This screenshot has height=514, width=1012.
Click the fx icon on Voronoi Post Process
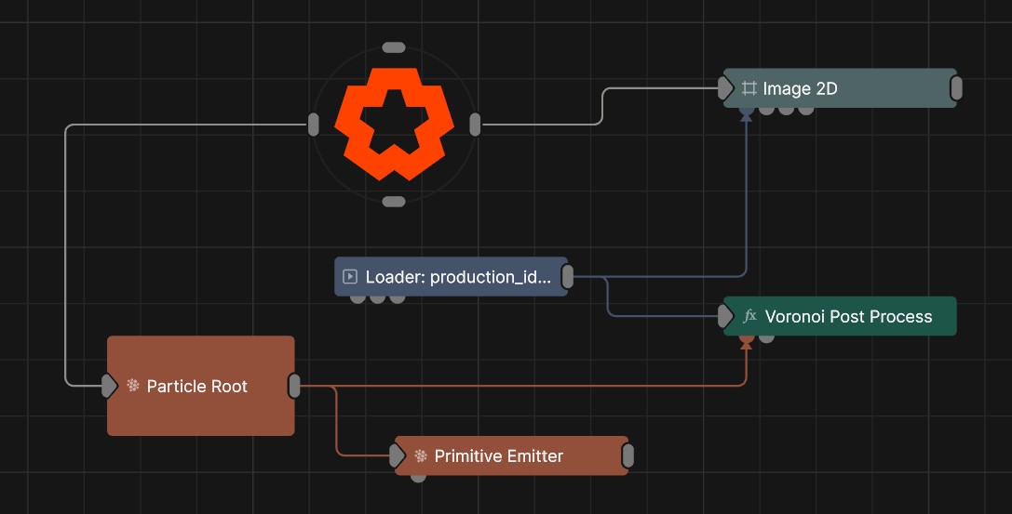[x=749, y=316]
